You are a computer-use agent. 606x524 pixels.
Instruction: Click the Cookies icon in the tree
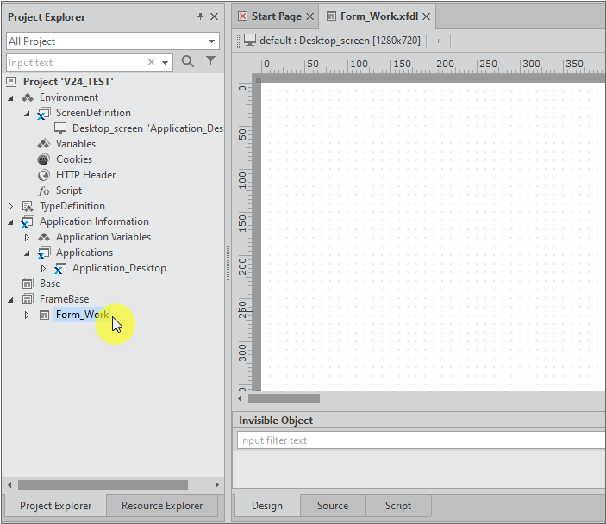coord(44,159)
